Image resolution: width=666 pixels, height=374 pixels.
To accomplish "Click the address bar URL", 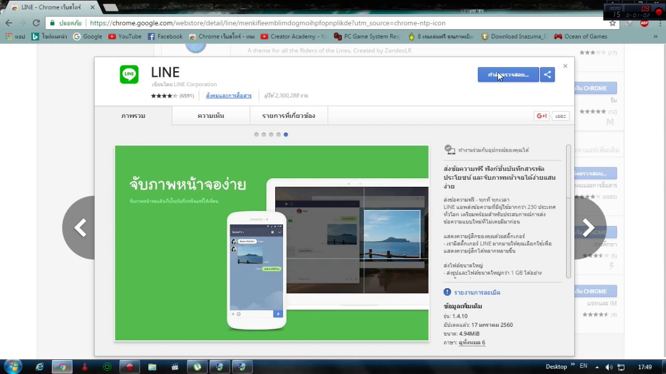I will [267, 23].
